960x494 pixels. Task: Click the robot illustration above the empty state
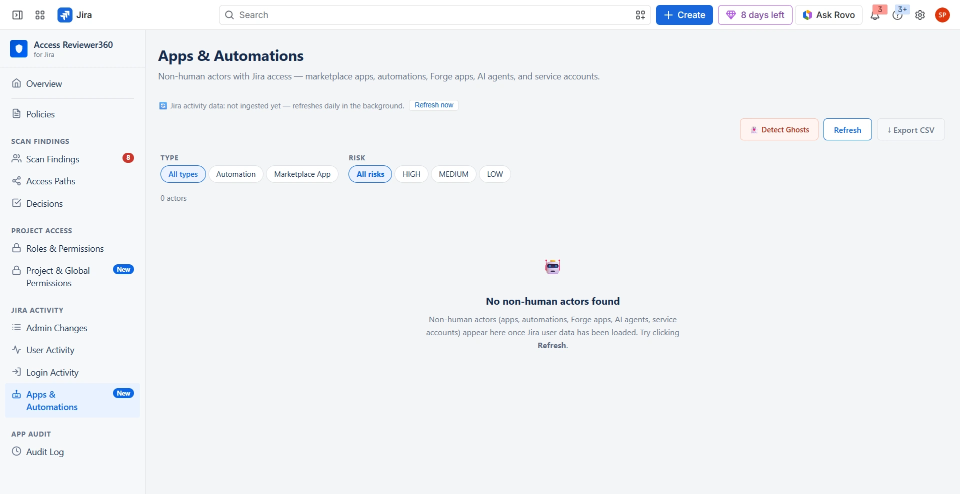click(552, 267)
